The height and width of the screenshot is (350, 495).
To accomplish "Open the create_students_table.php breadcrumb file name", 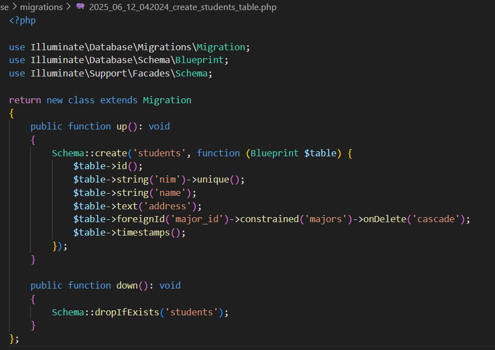I will (182, 7).
